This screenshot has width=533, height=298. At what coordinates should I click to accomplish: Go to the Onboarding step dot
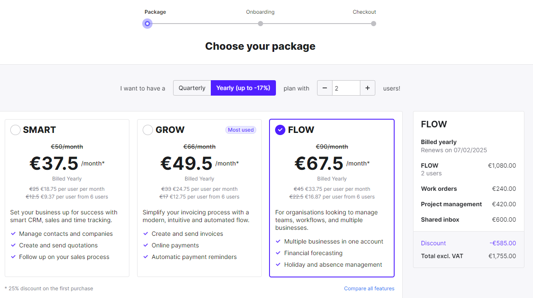(261, 24)
